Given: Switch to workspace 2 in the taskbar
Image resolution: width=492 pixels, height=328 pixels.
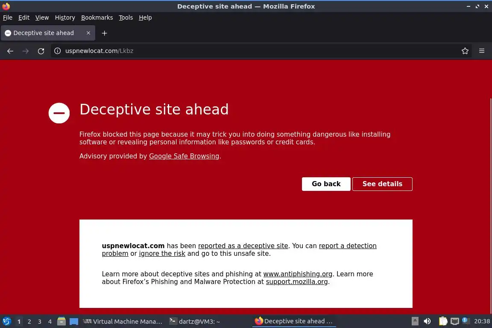Looking at the screenshot, I should pyautogui.click(x=29, y=322).
